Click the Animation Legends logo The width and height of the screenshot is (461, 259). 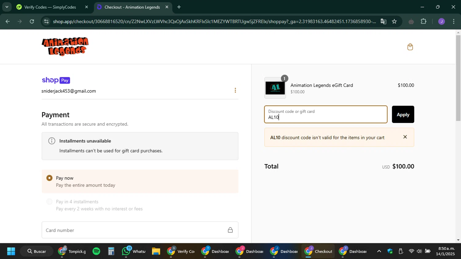coord(65,46)
